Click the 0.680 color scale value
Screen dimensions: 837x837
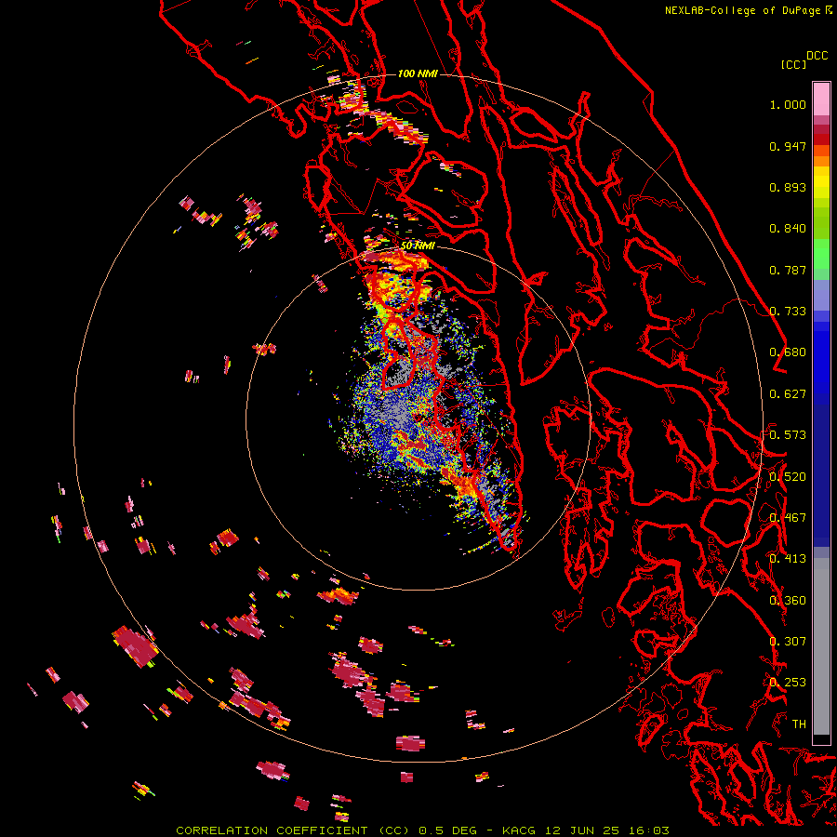point(788,352)
